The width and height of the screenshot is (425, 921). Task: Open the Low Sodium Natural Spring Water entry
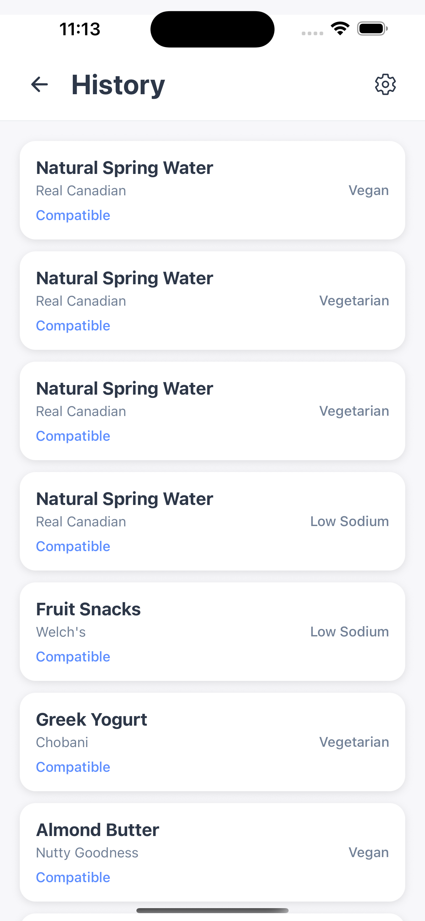(x=212, y=521)
